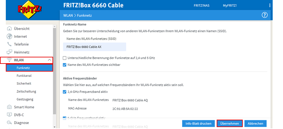Click the Übersicht home icon
Screen dimensions: 283x129
point(9,29)
